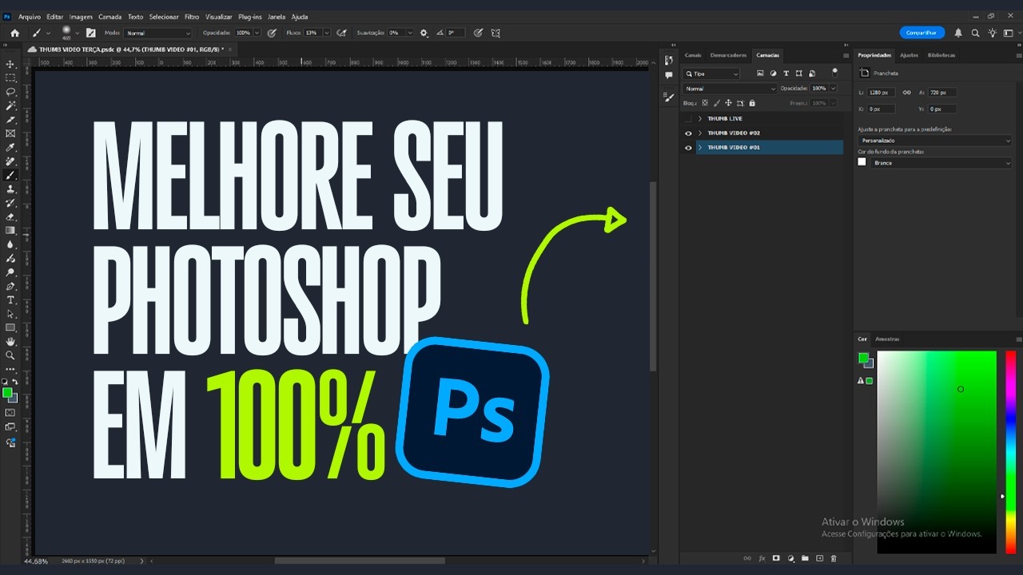
Task: Open Amostras tab in color panel
Action: tap(887, 339)
